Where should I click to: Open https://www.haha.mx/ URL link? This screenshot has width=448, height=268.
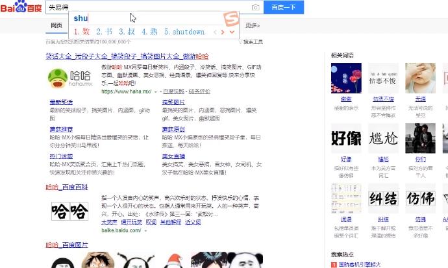coord(127,91)
